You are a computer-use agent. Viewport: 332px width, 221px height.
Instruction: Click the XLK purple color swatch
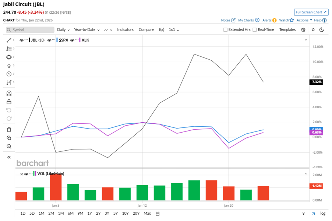coord(80,40)
